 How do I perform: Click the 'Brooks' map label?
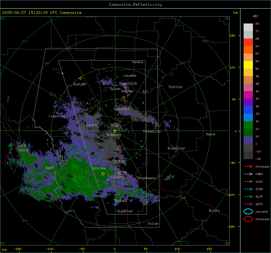214,211
